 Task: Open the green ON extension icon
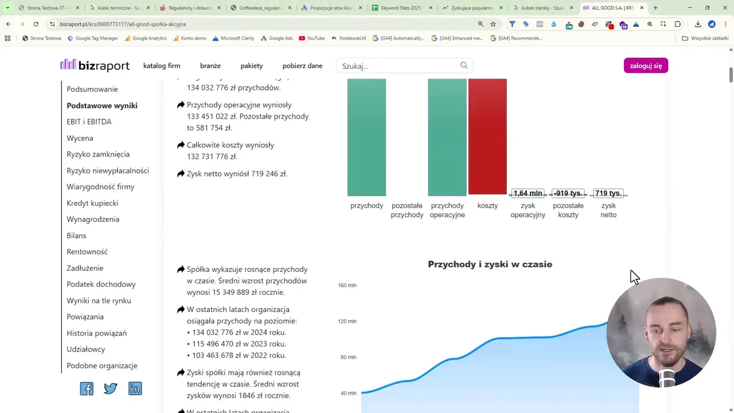(568, 25)
